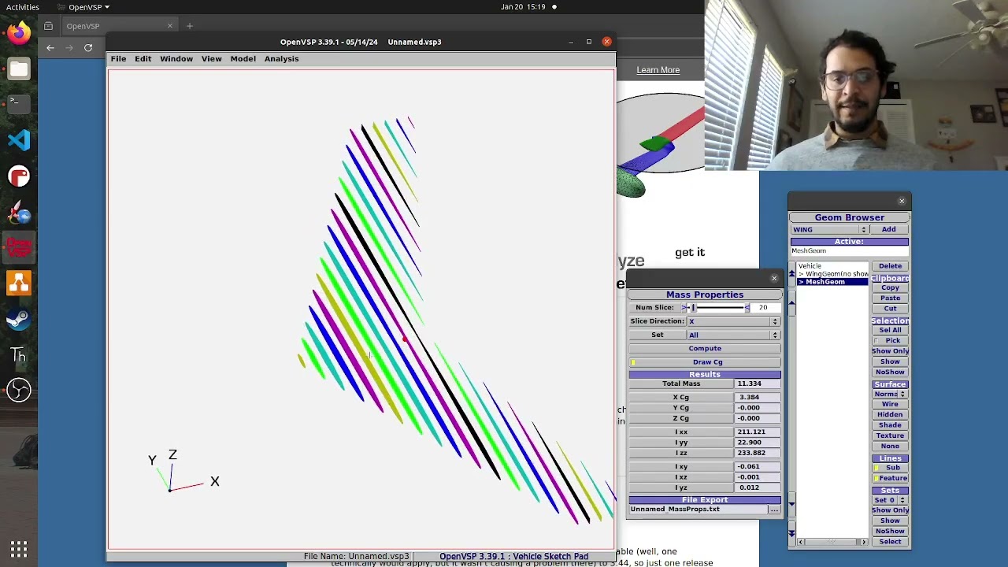Open the Slice Direction dropdown
This screenshot has height=567, width=1008.
[734, 321]
